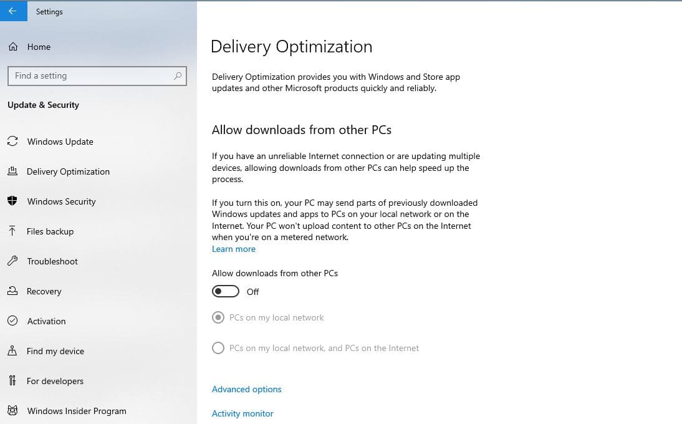Open the Learn more link
The image size is (682, 424).
click(x=233, y=249)
